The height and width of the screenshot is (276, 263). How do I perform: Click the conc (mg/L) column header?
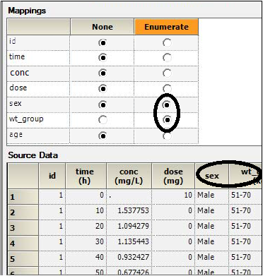tap(129, 176)
